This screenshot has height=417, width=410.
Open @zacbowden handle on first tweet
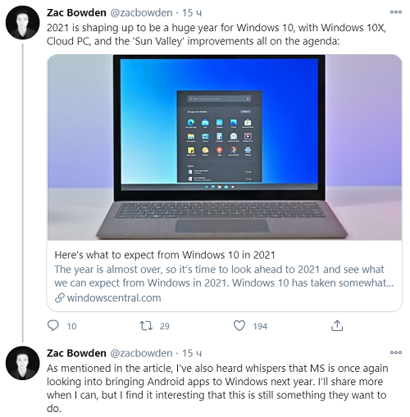coord(141,13)
